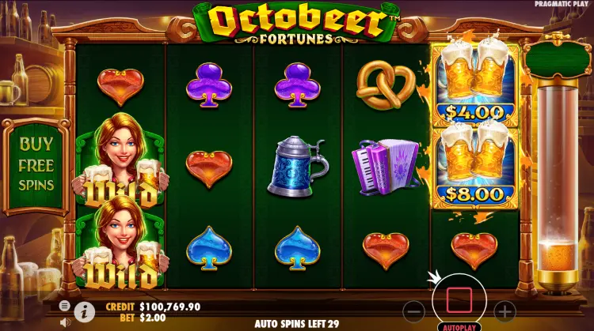This screenshot has height=331, width=594.
Task: Click the Buy Free Spins sign
Action: pos(36,166)
